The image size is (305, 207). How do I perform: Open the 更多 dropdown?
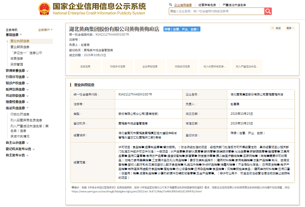(290, 28)
